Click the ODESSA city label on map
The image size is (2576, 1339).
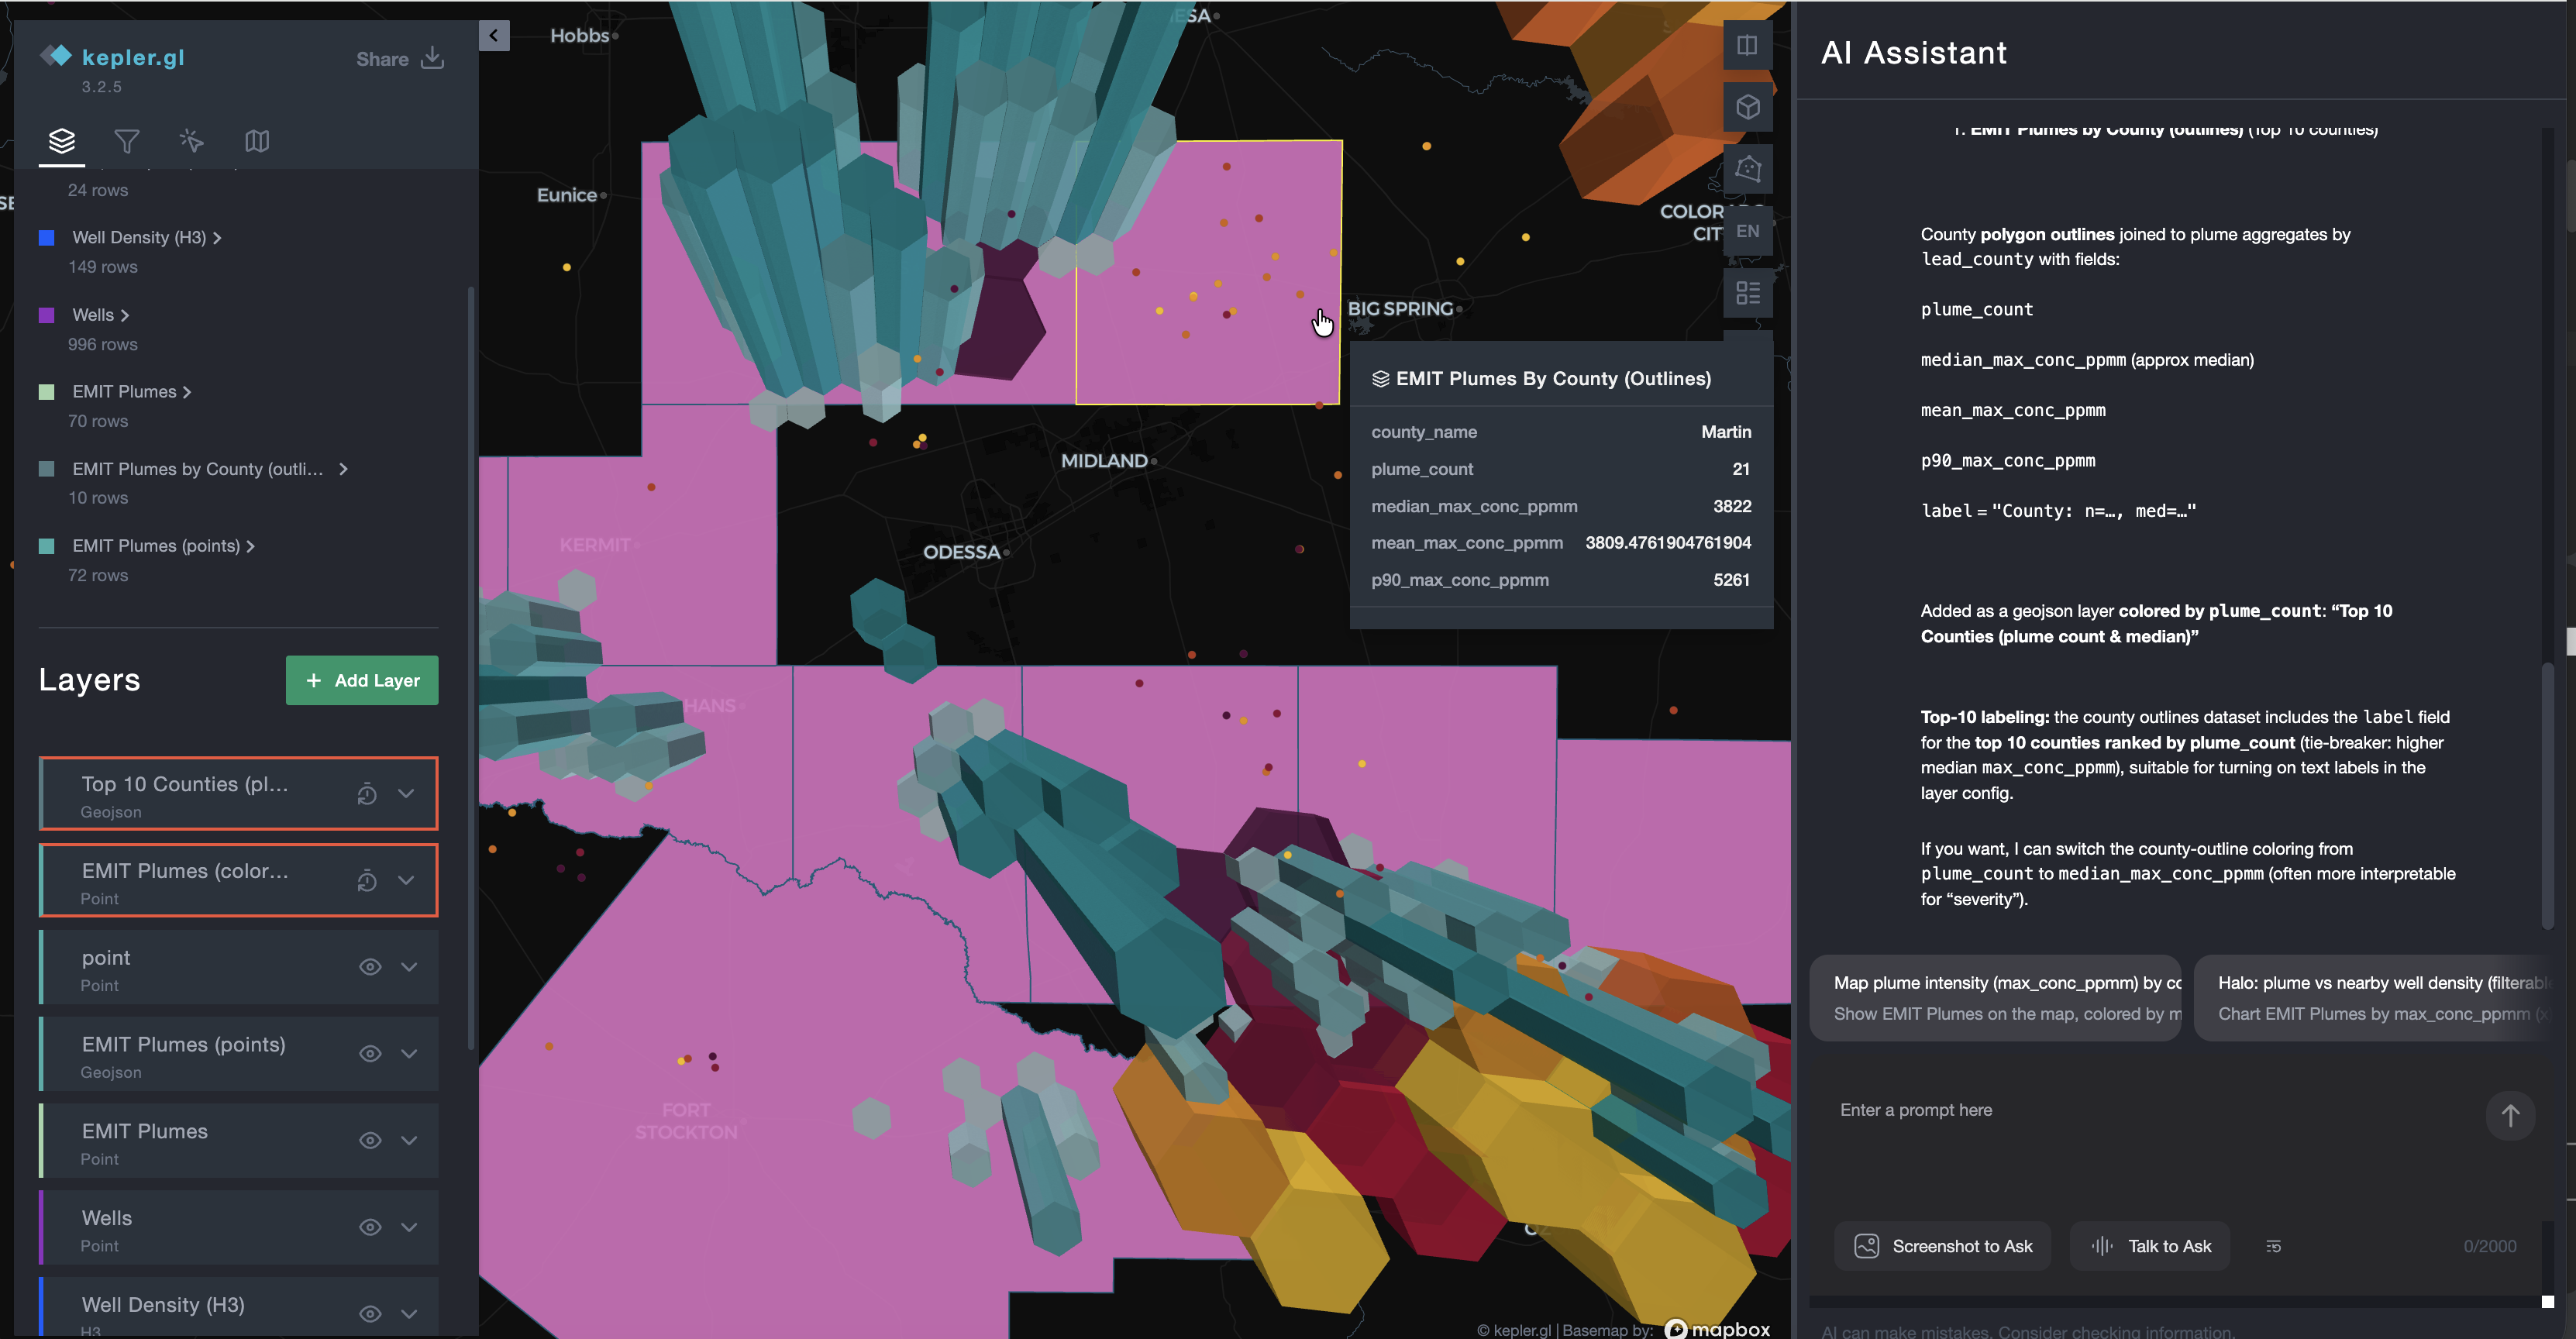[x=961, y=552]
